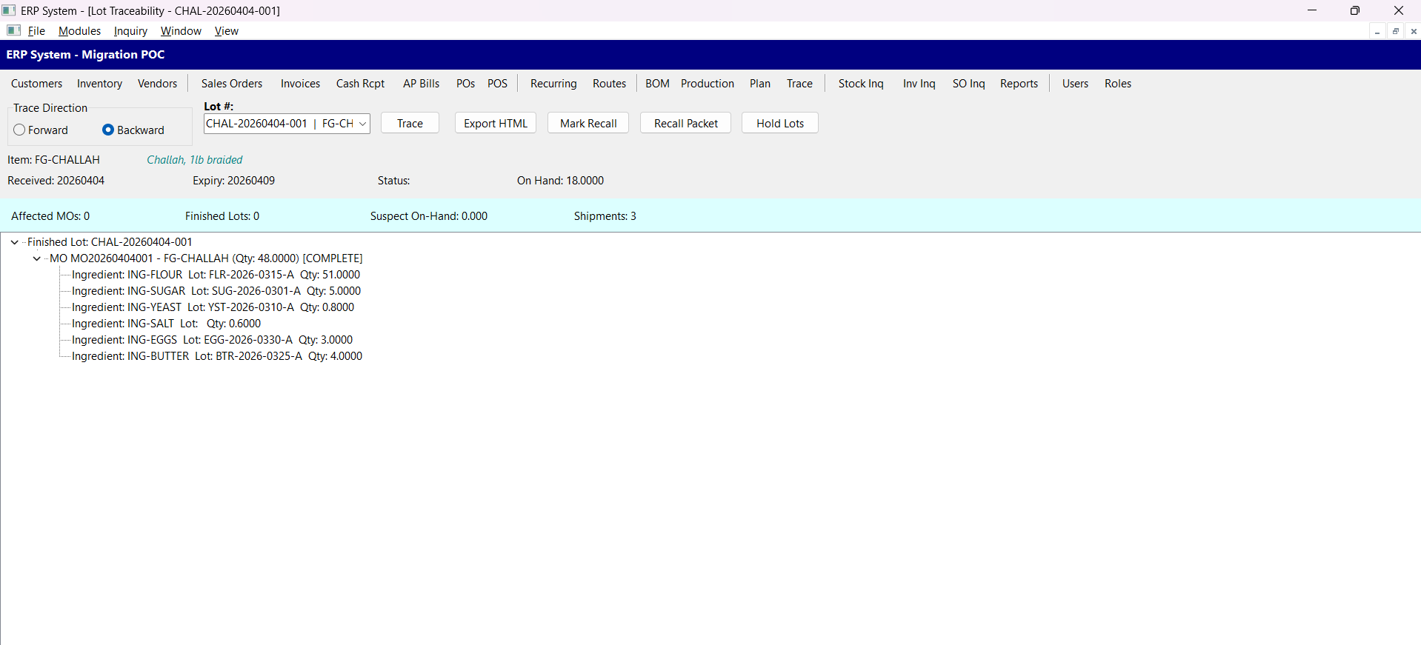The height and width of the screenshot is (645, 1421).
Task: Select Ingredient: ING-SALT row
Action: click(x=166, y=324)
